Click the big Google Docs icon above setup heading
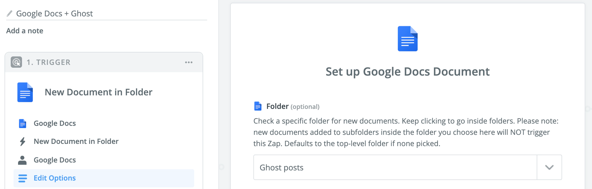Image resolution: width=592 pixels, height=189 pixels. [407, 39]
